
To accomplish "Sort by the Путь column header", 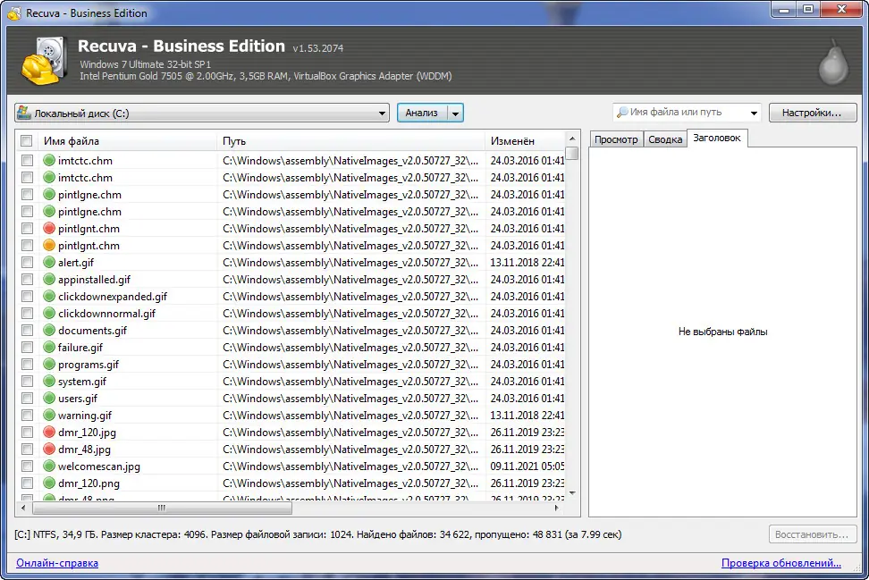I will coord(350,140).
